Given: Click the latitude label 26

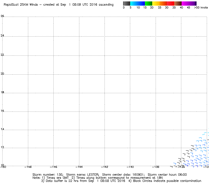Looking at the screenshot, I should pos(2,16).
